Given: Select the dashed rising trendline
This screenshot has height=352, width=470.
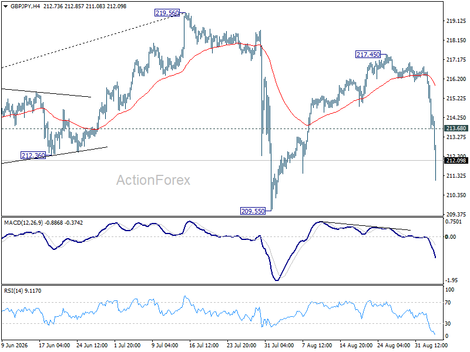Looking at the screenshot, I should point(90,41).
